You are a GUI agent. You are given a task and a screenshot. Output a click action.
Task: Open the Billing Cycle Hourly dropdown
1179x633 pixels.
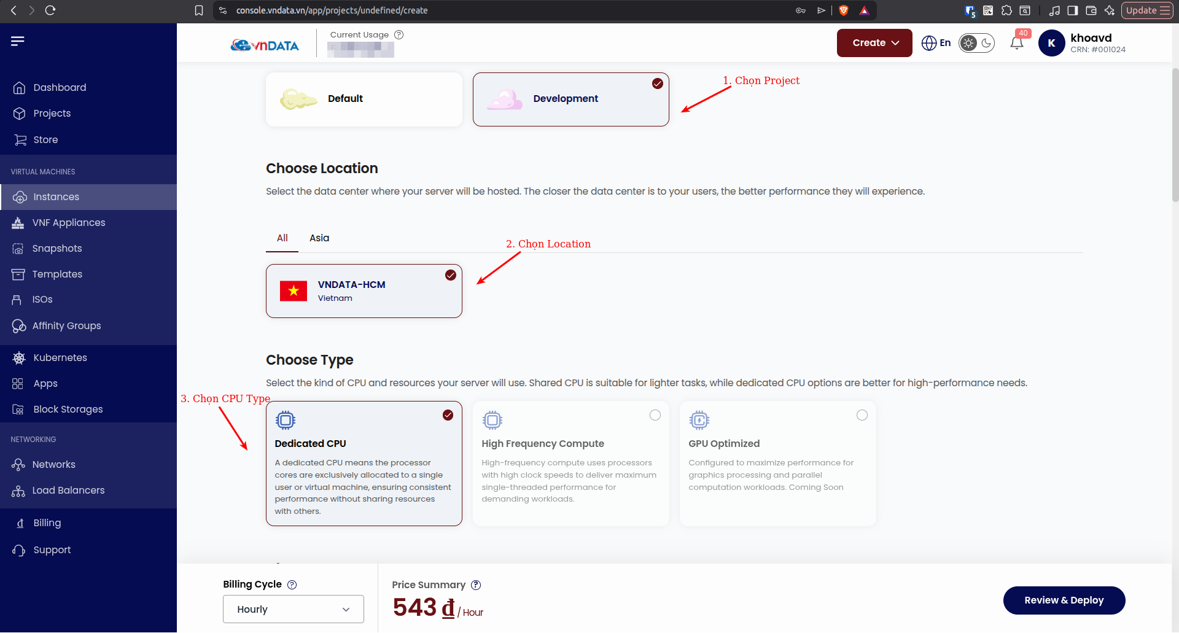pos(294,609)
